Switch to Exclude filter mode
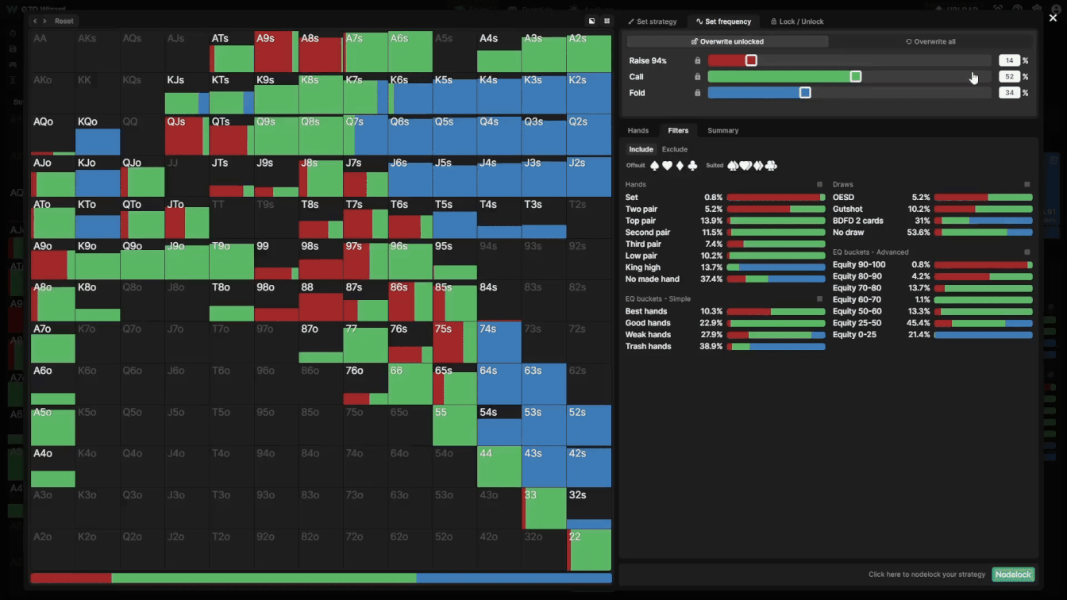The height and width of the screenshot is (600, 1067). click(x=675, y=149)
